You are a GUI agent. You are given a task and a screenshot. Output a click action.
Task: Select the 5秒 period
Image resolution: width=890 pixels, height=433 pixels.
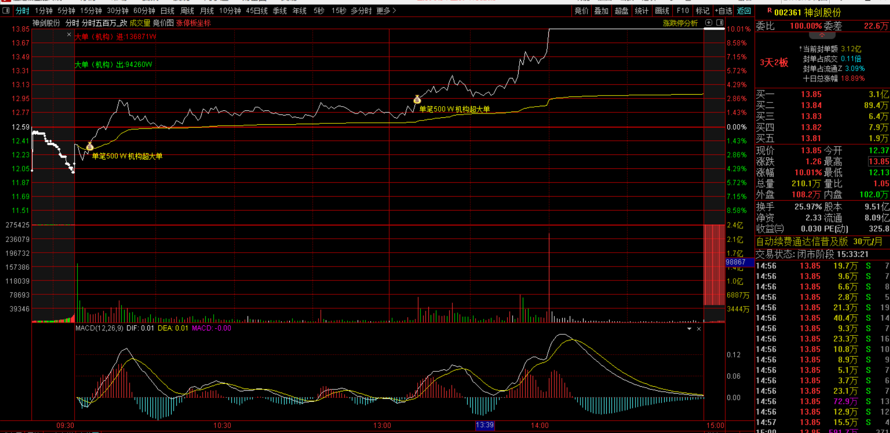(319, 11)
